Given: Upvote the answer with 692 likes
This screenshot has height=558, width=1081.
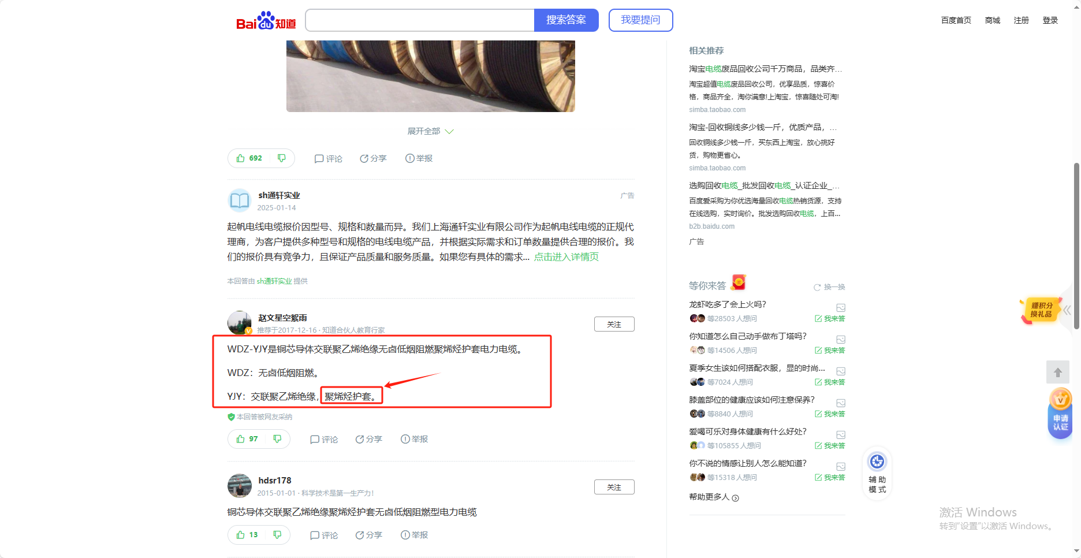Looking at the screenshot, I should point(249,158).
